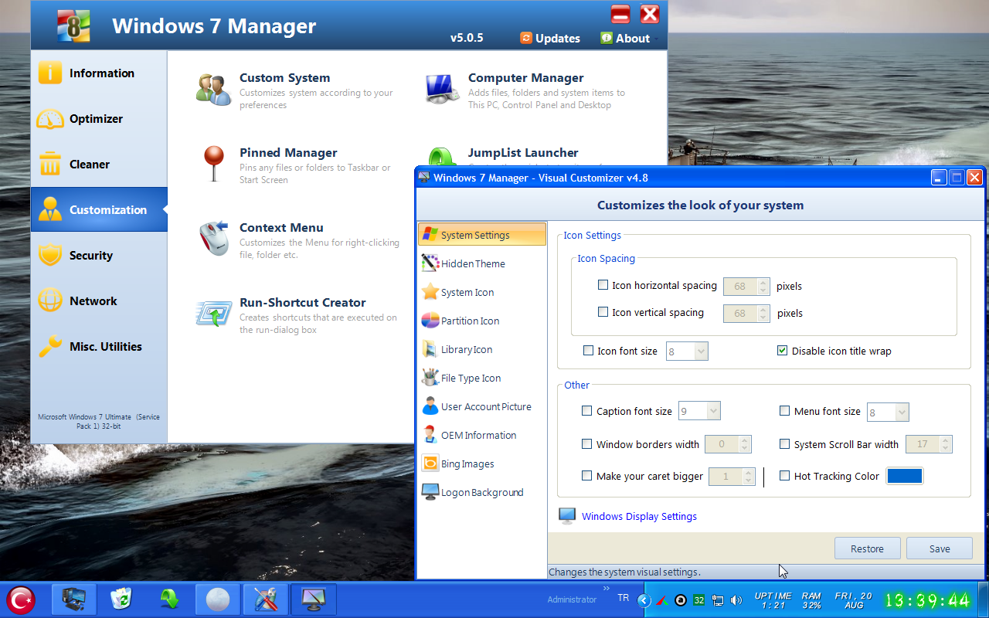The height and width of the screenshot is (618, 989).
Task: Click the File Type Icon icon
Action: tap(430, 378)
